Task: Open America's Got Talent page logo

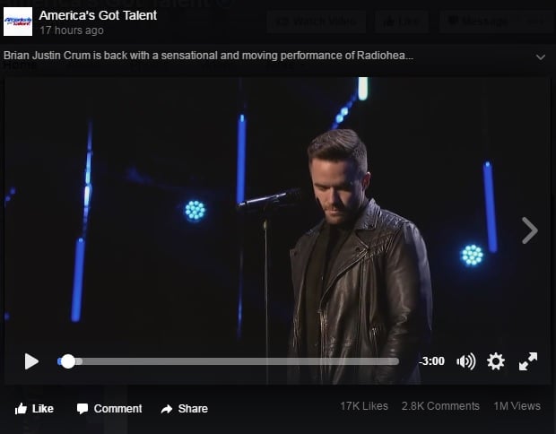Action: 18,22
